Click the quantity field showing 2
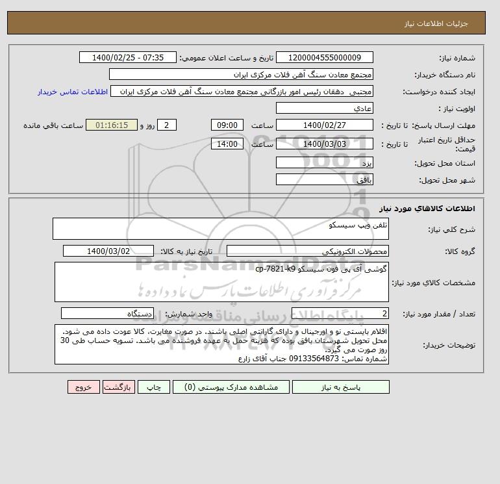Viewport: 500px width, 484px height. click(x=340, y=313)
